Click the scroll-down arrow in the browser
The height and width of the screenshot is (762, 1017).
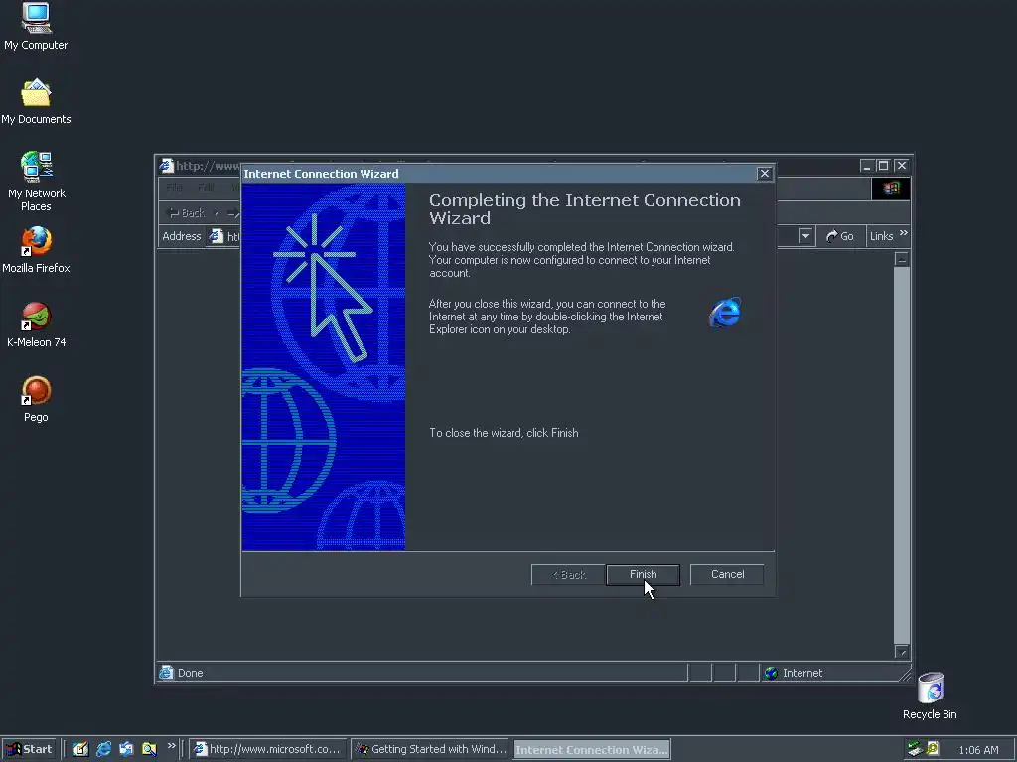902,651
